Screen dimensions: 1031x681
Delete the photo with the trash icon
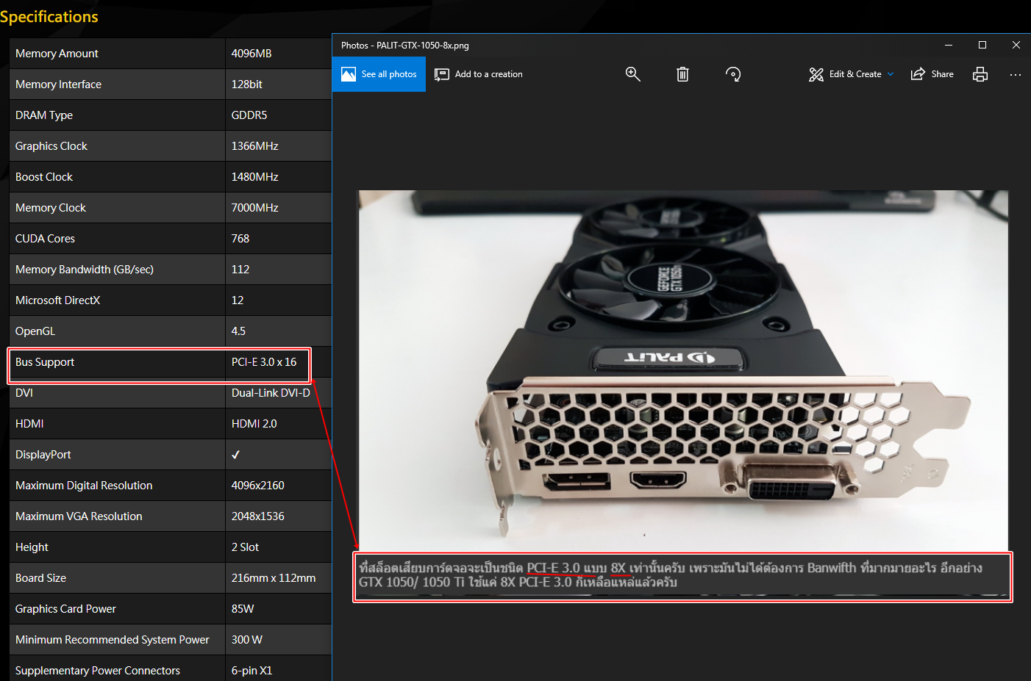[682, 74]
